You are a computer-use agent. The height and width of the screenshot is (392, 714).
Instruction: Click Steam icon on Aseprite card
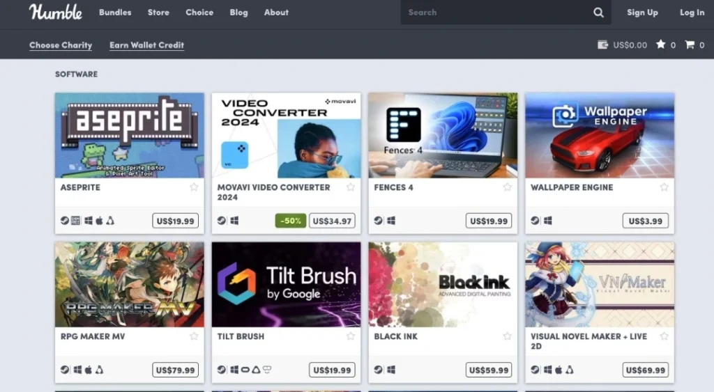65,221
